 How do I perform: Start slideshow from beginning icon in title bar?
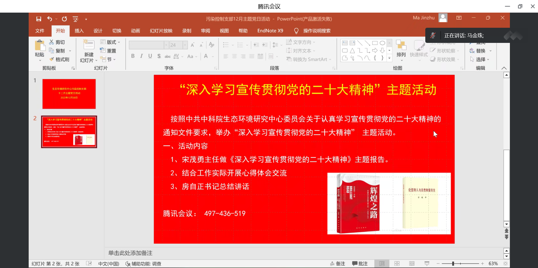point(75,19)
